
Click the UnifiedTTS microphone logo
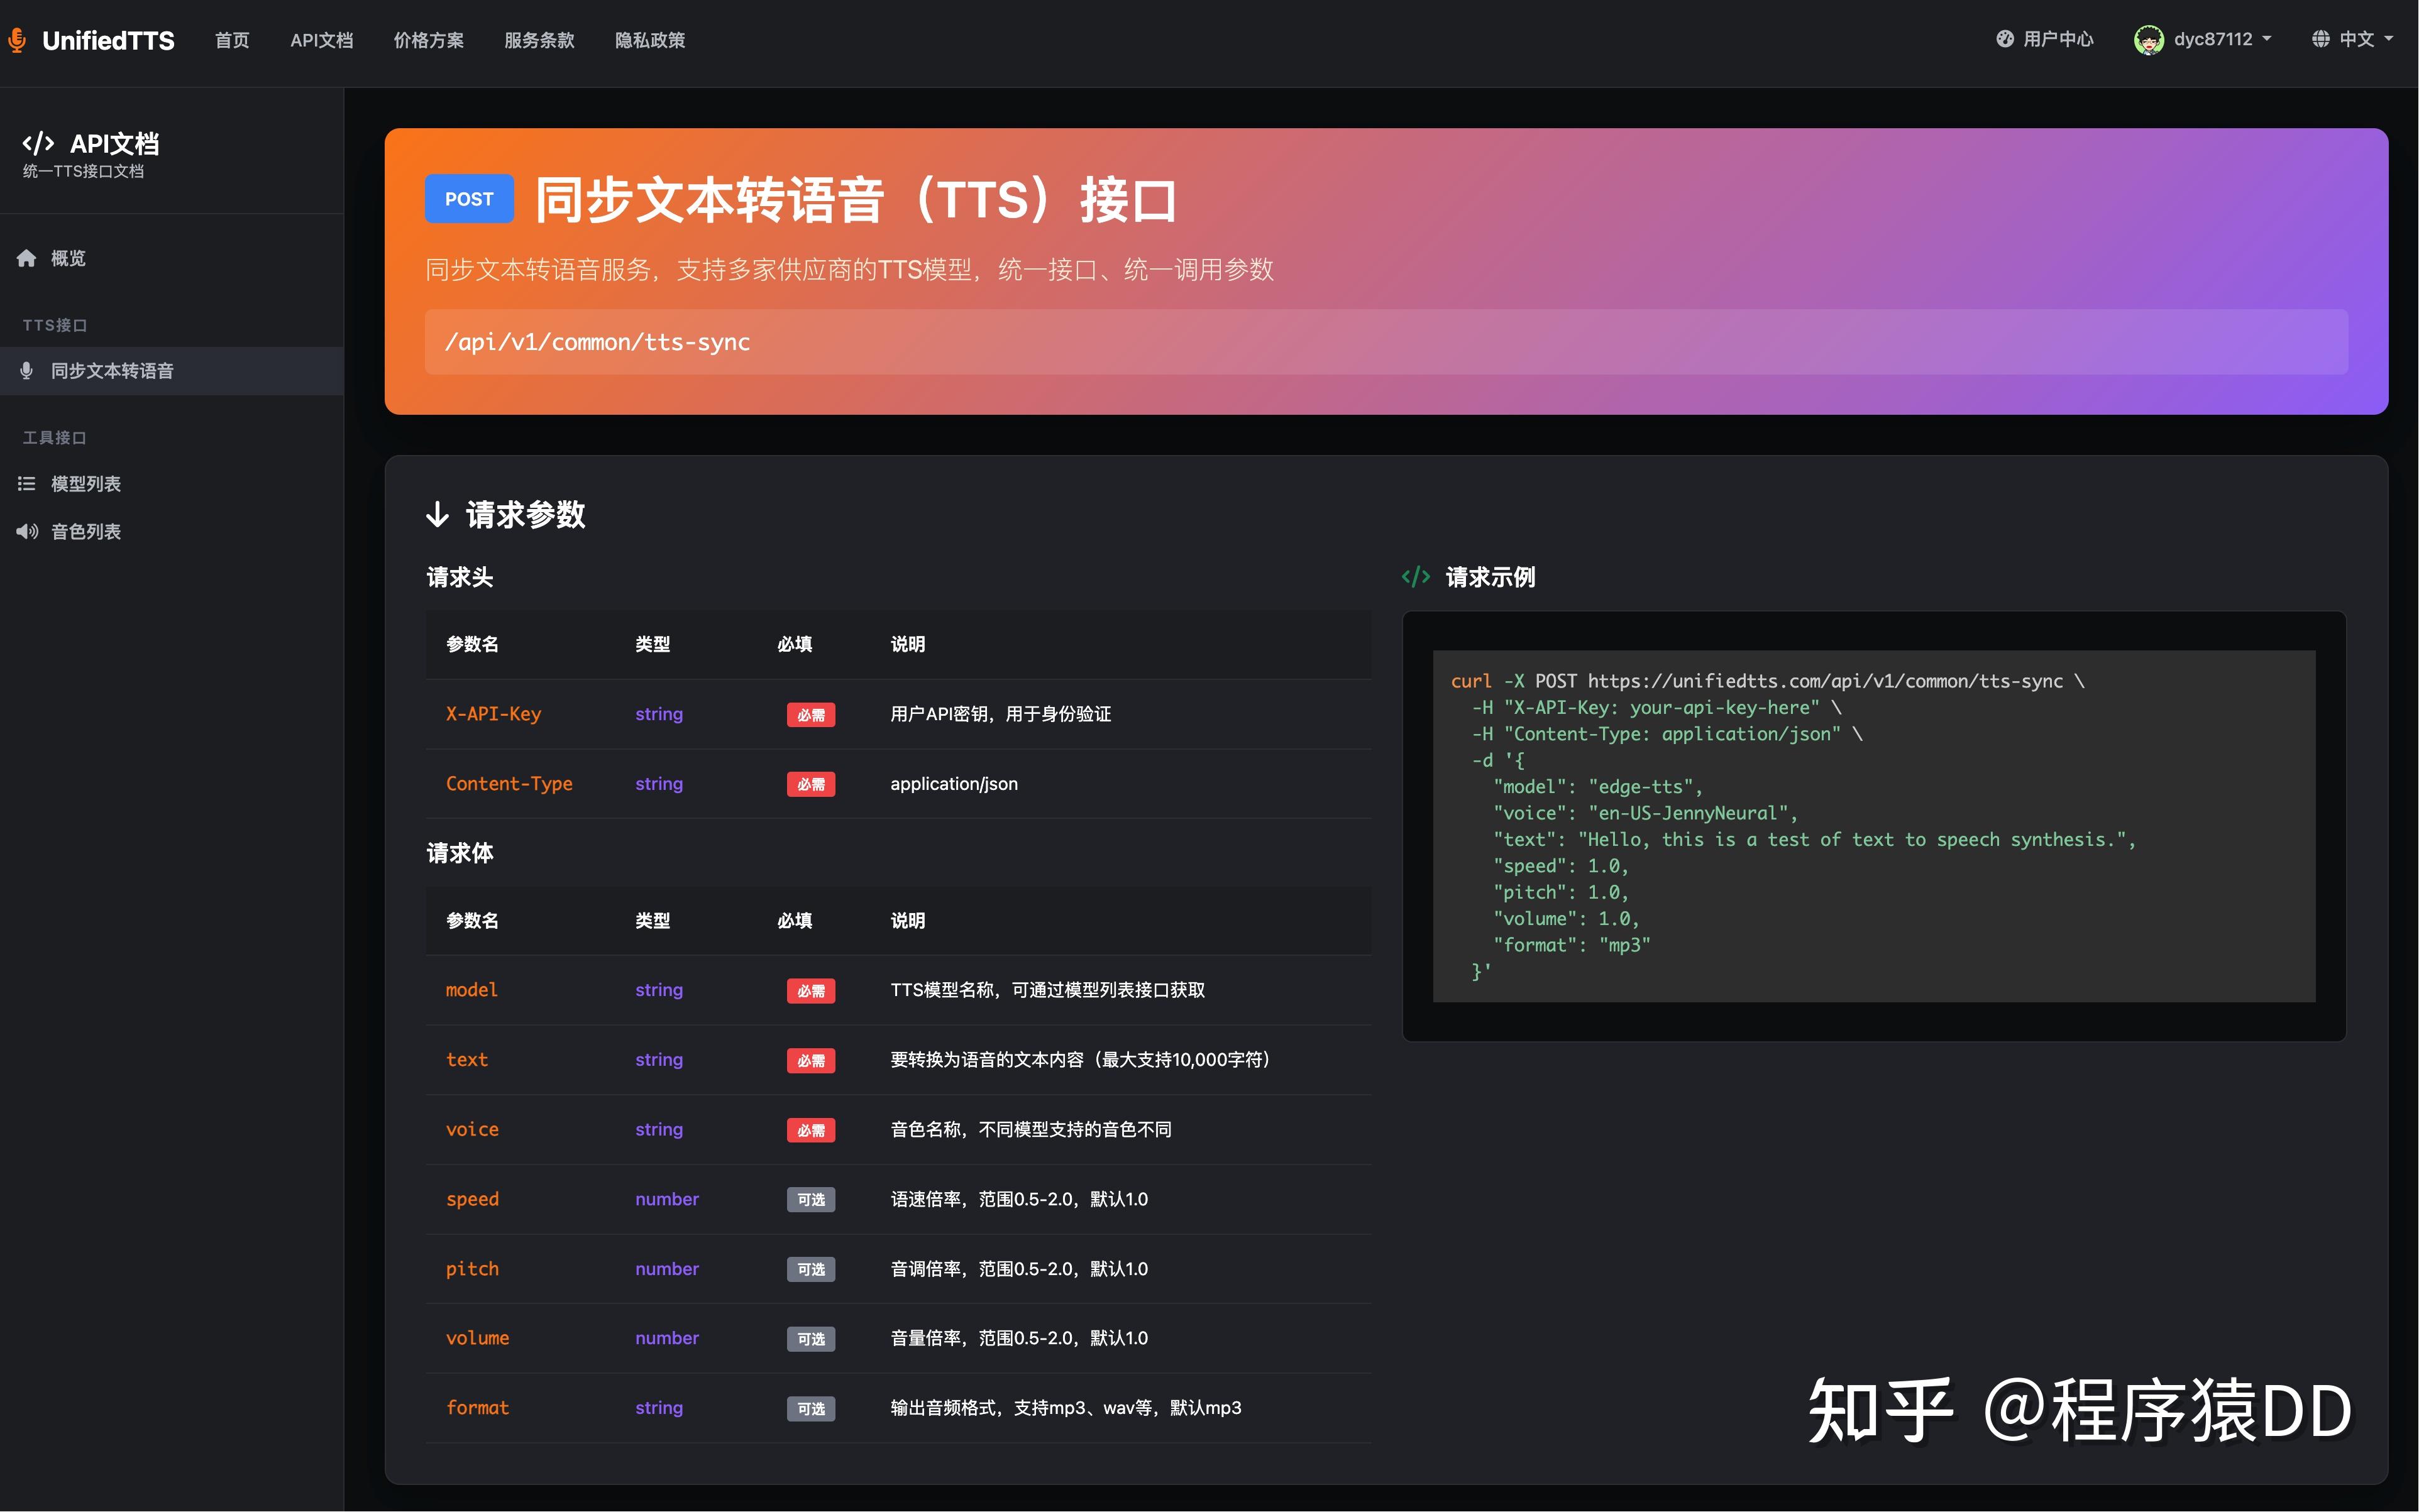(x=16, y=39)
